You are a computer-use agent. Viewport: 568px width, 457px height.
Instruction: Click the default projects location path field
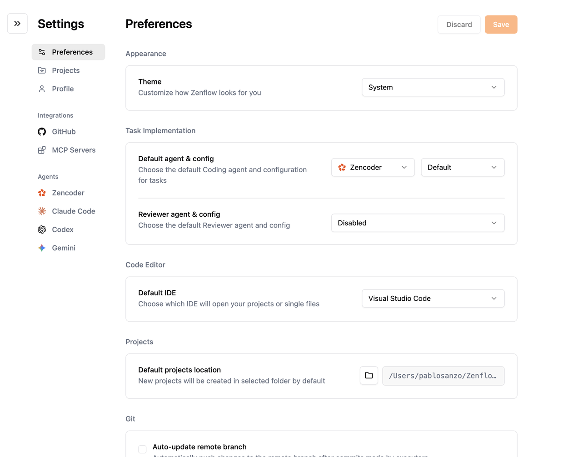point(443,376)
